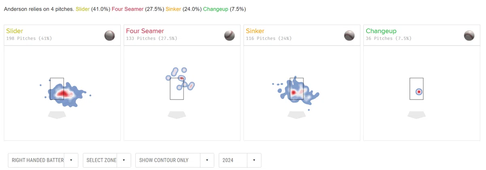The image size is (486, 170).
Task: Click green Changeup link in summary sentence
Action: [215, 9]
